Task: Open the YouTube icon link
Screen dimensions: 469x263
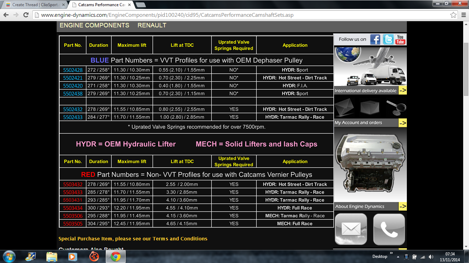Action: pyautogui.click(x=400, y=39)
